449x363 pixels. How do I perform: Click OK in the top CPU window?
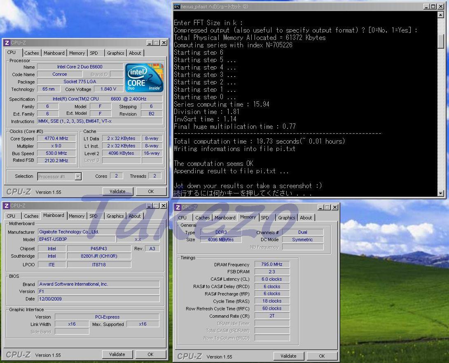point(151,191)
